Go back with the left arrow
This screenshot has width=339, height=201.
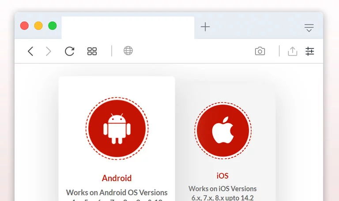pyautogui.click(x=30, y=52)
